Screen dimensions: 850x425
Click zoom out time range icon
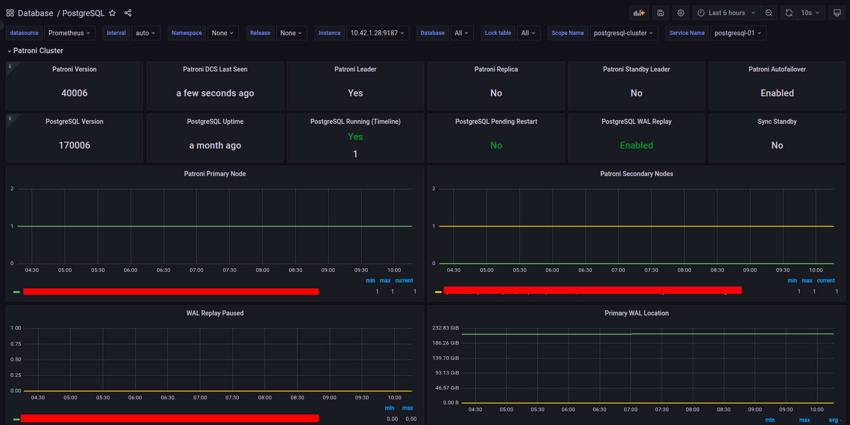coord(769,13)
